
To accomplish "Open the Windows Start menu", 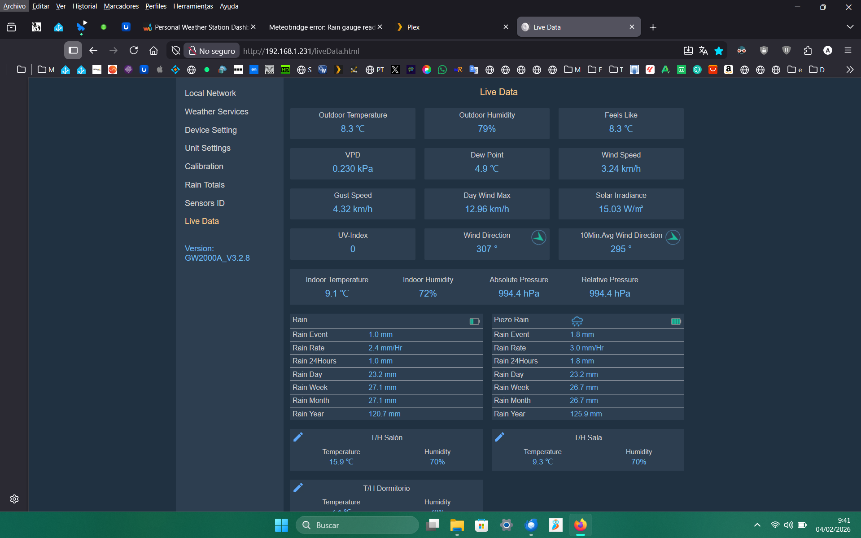I will pos(281,525).
